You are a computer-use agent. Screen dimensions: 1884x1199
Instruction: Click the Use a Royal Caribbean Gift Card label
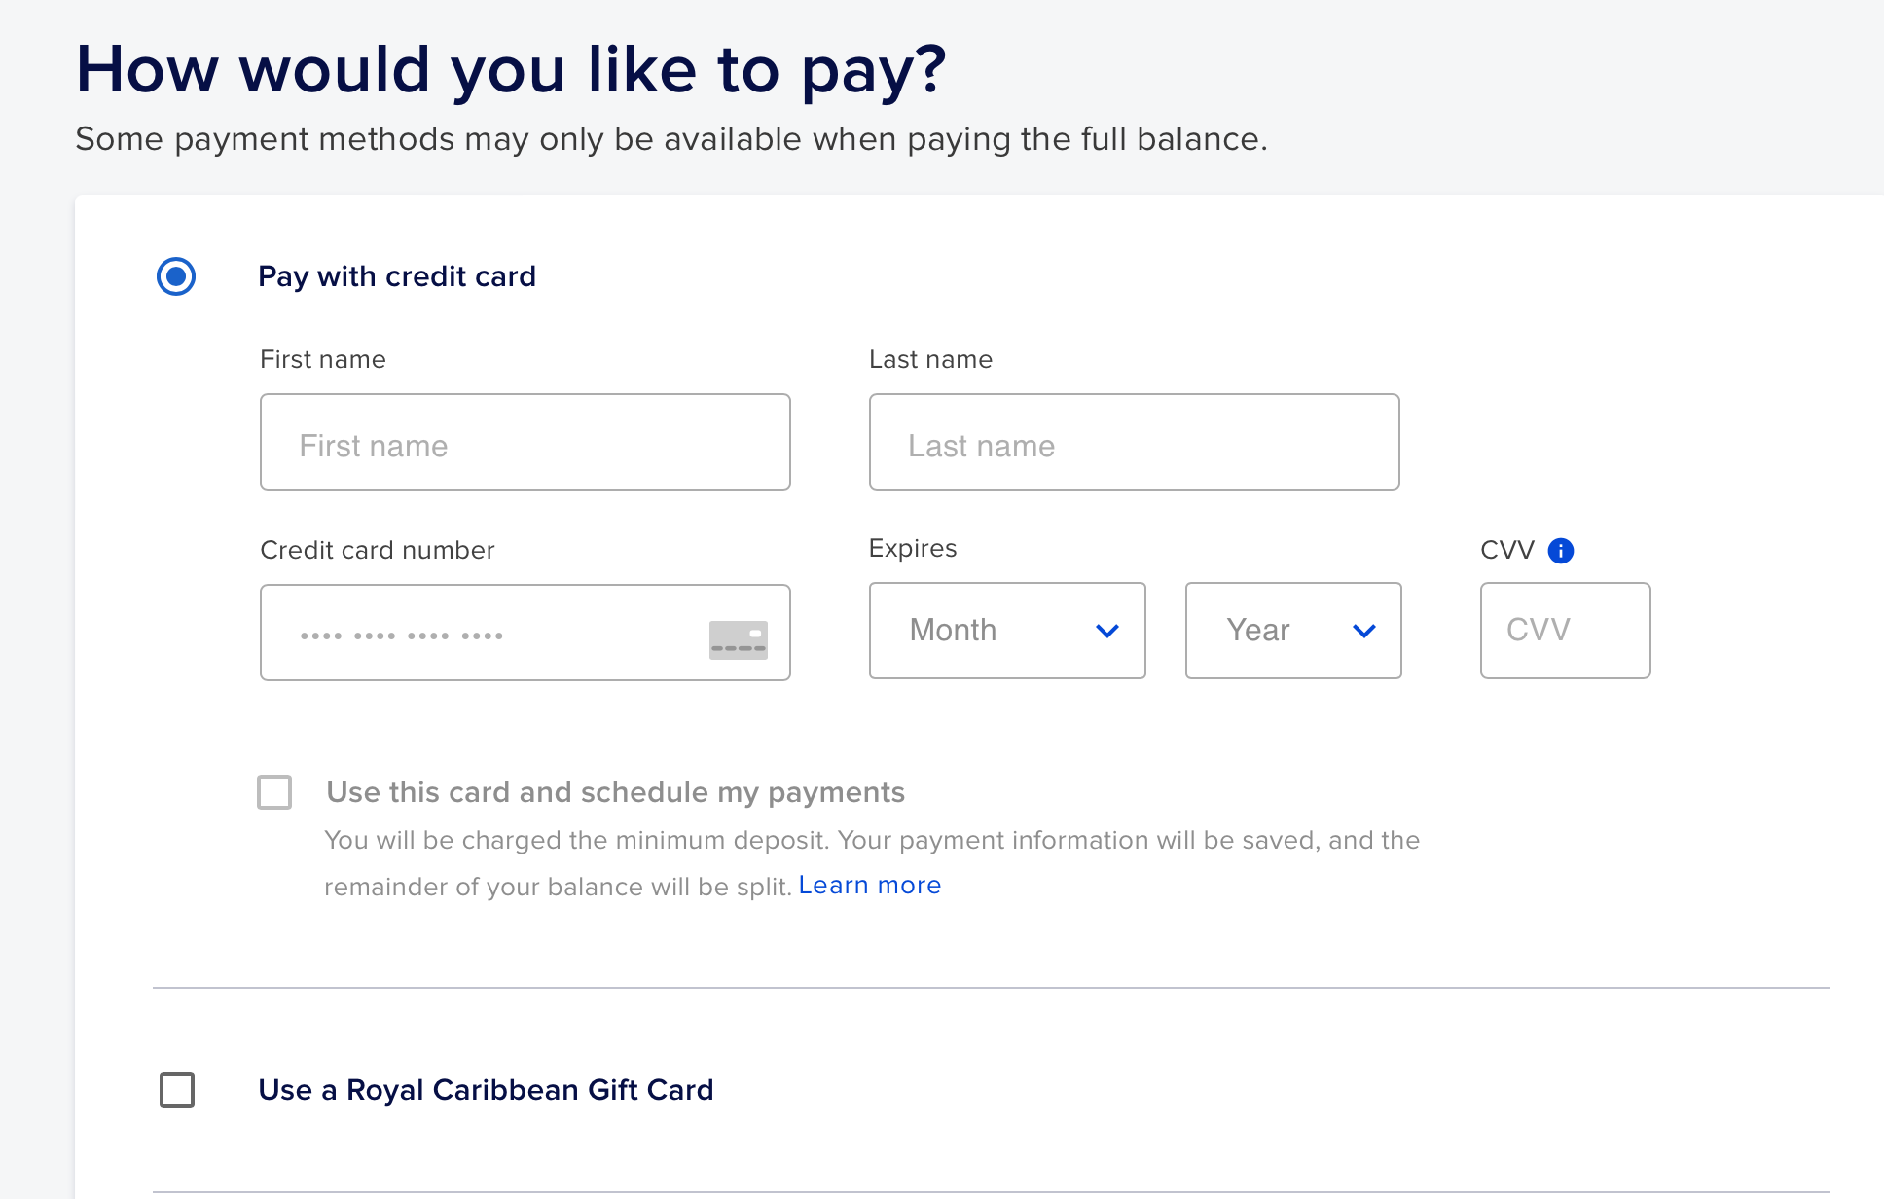(x=486, y=1090)
